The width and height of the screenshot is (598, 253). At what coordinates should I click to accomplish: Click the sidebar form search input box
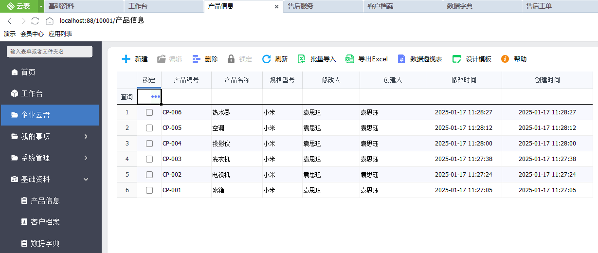tap(50, 52)
